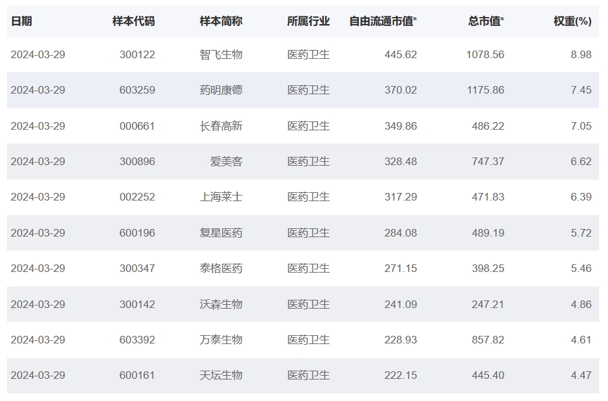Select free-float value 445.62
This screenshot has width=608, height=401.
(401, 54)
